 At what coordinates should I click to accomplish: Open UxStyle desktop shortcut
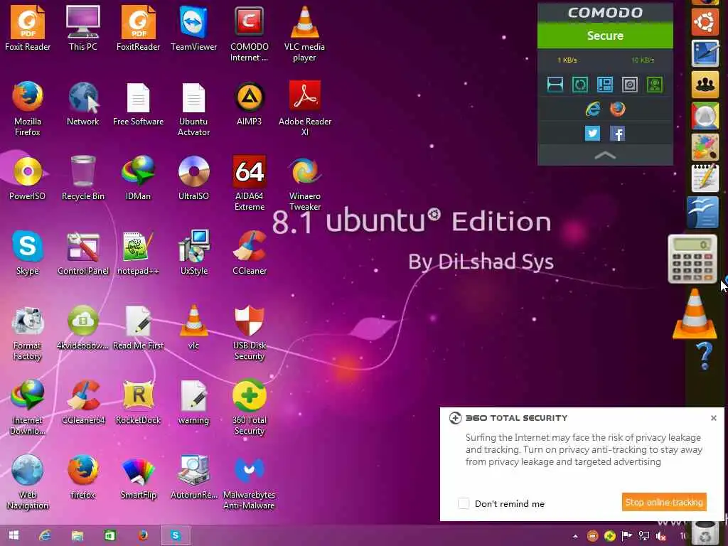[193, 252]
